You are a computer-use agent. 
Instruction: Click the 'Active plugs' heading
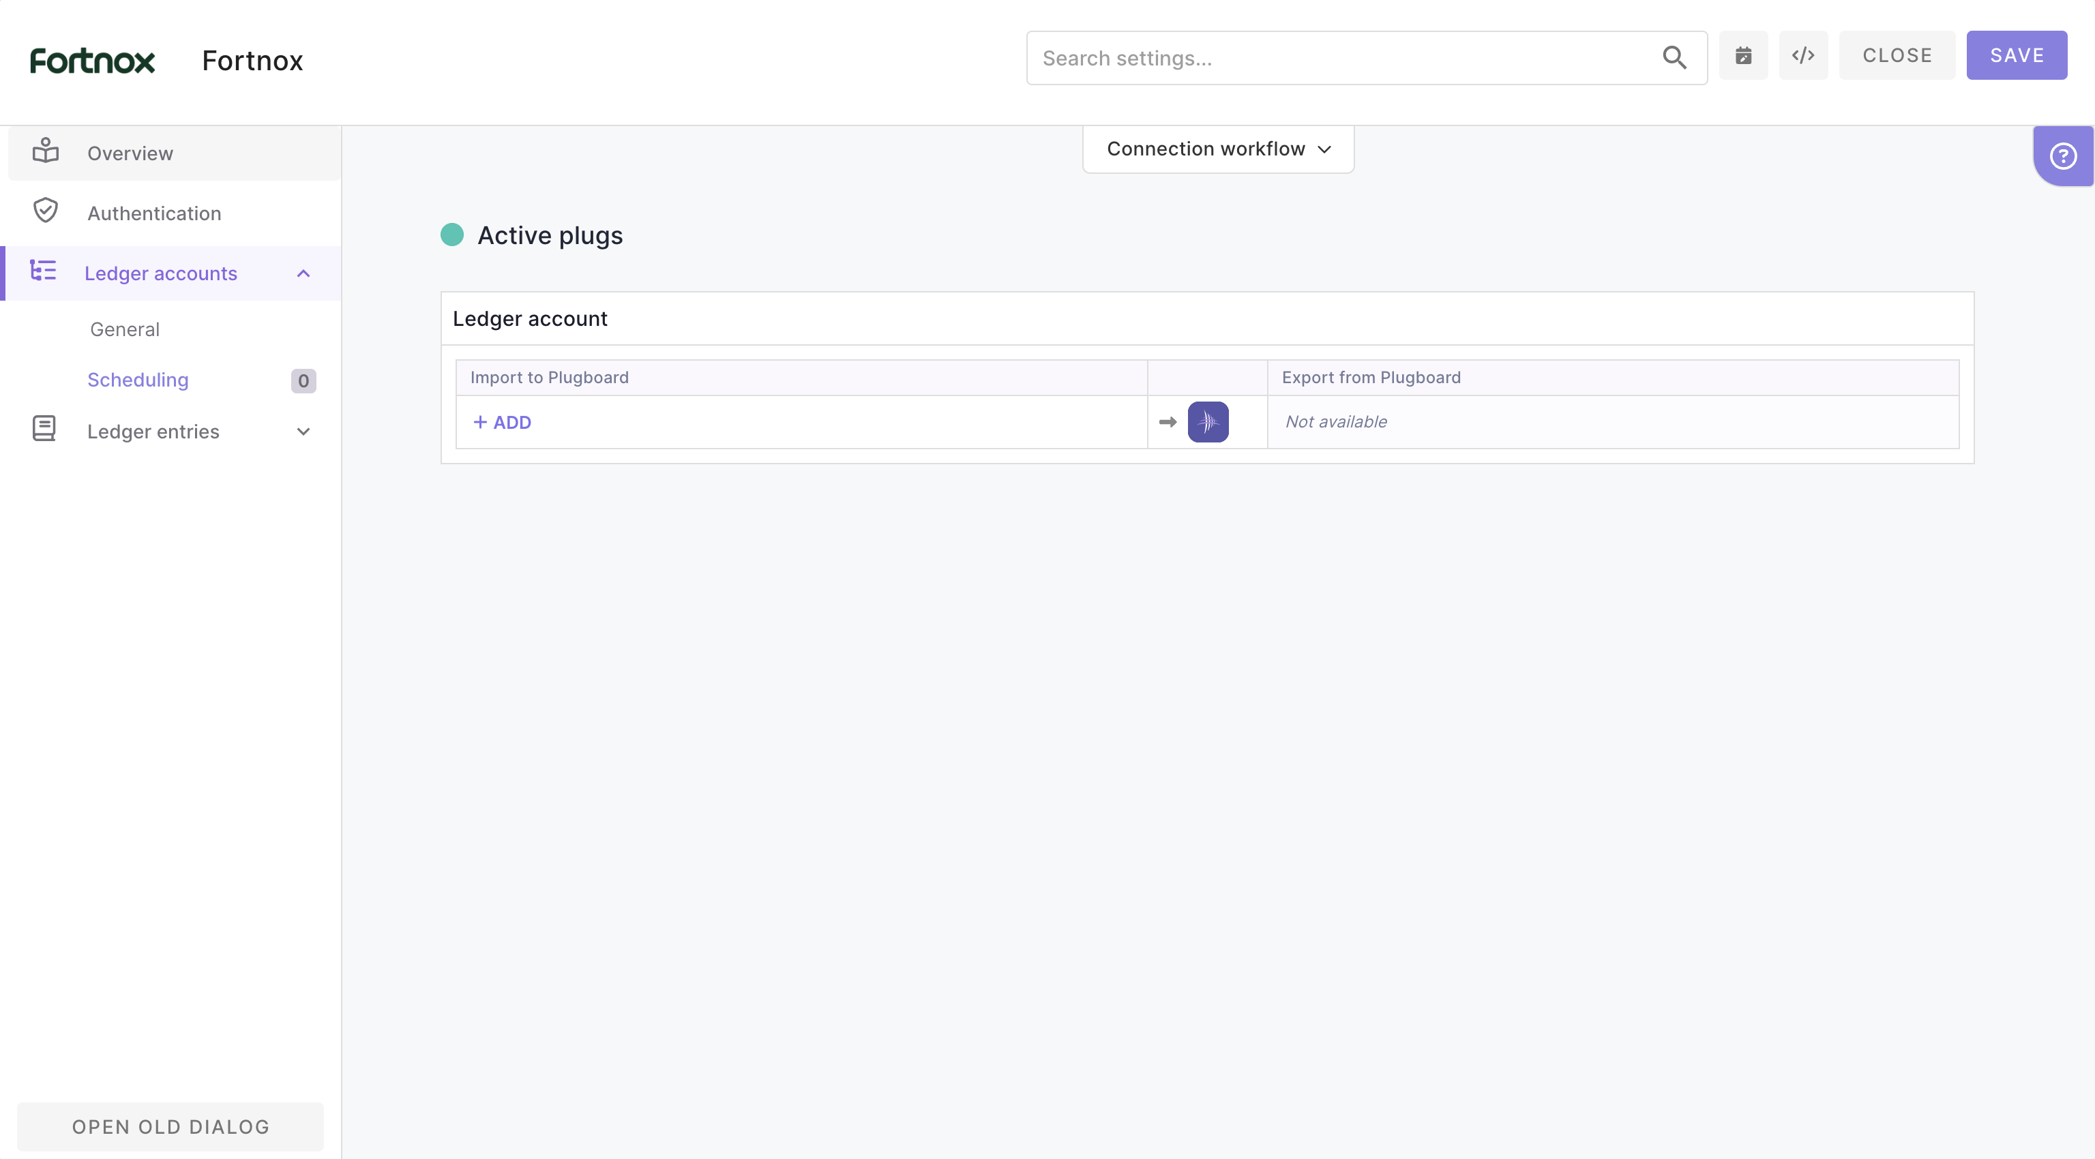coord(550,235)
